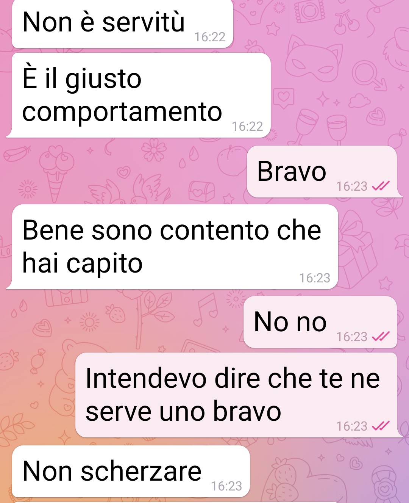
Task: Click the 16:23 timestamp on 'Bravo'
Action: [x=352, y=186]
